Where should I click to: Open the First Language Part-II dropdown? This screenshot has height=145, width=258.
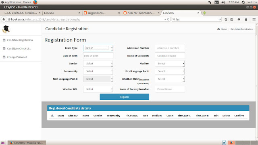tap(98, 79)
